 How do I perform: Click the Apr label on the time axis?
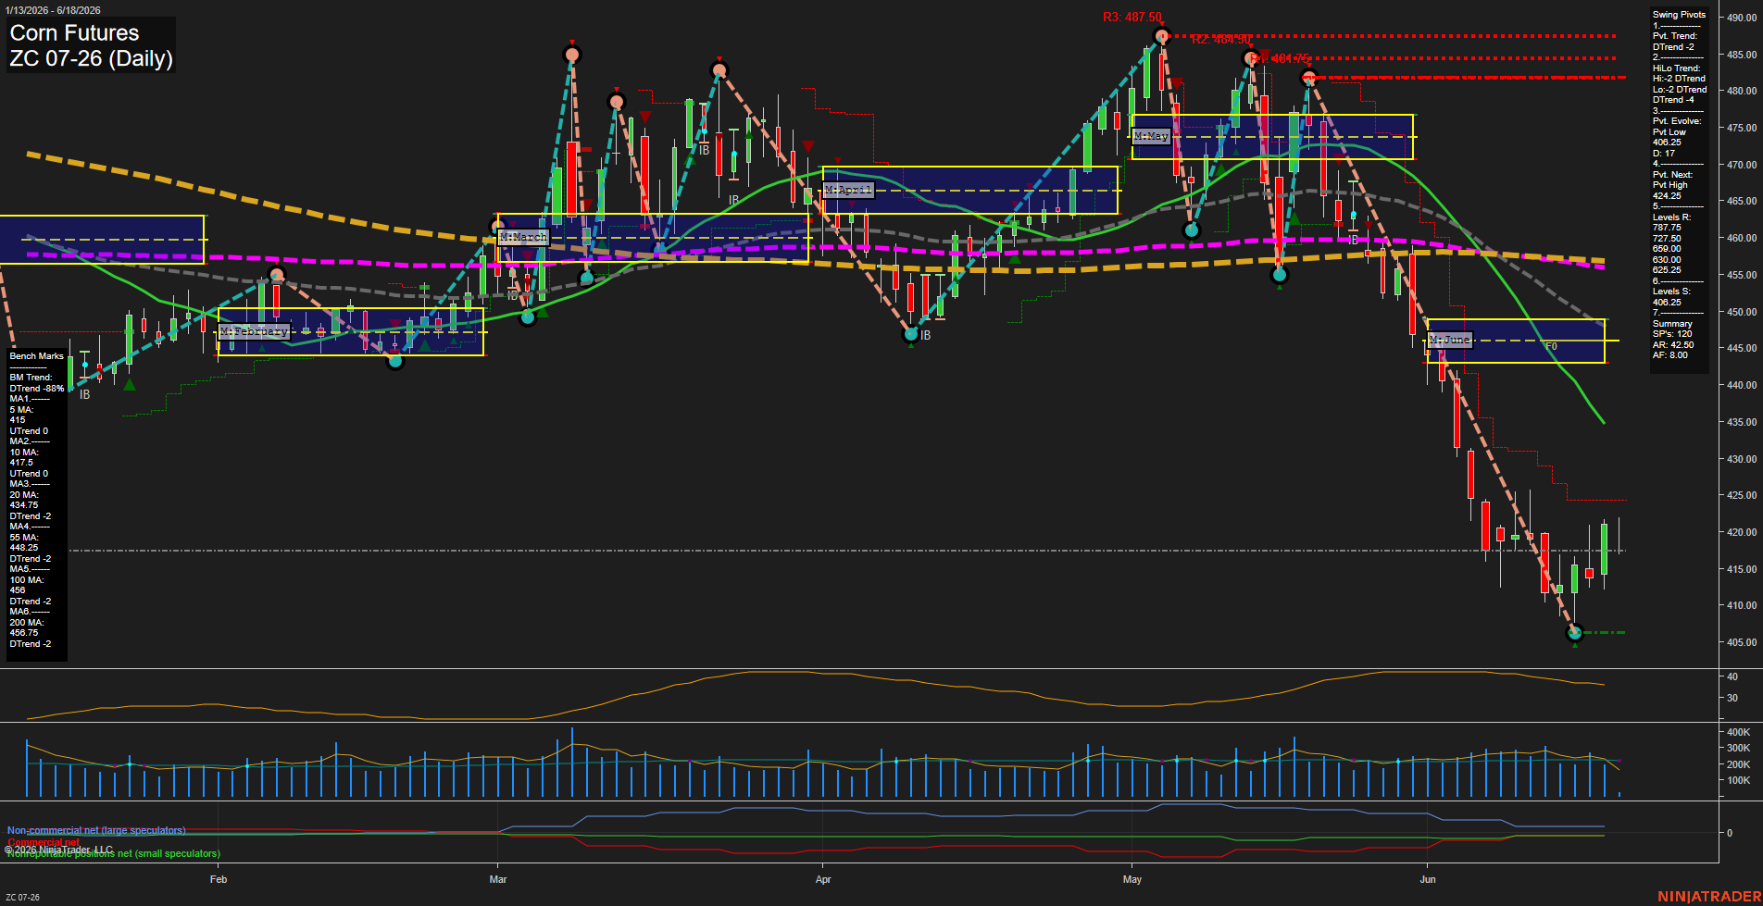823,879
